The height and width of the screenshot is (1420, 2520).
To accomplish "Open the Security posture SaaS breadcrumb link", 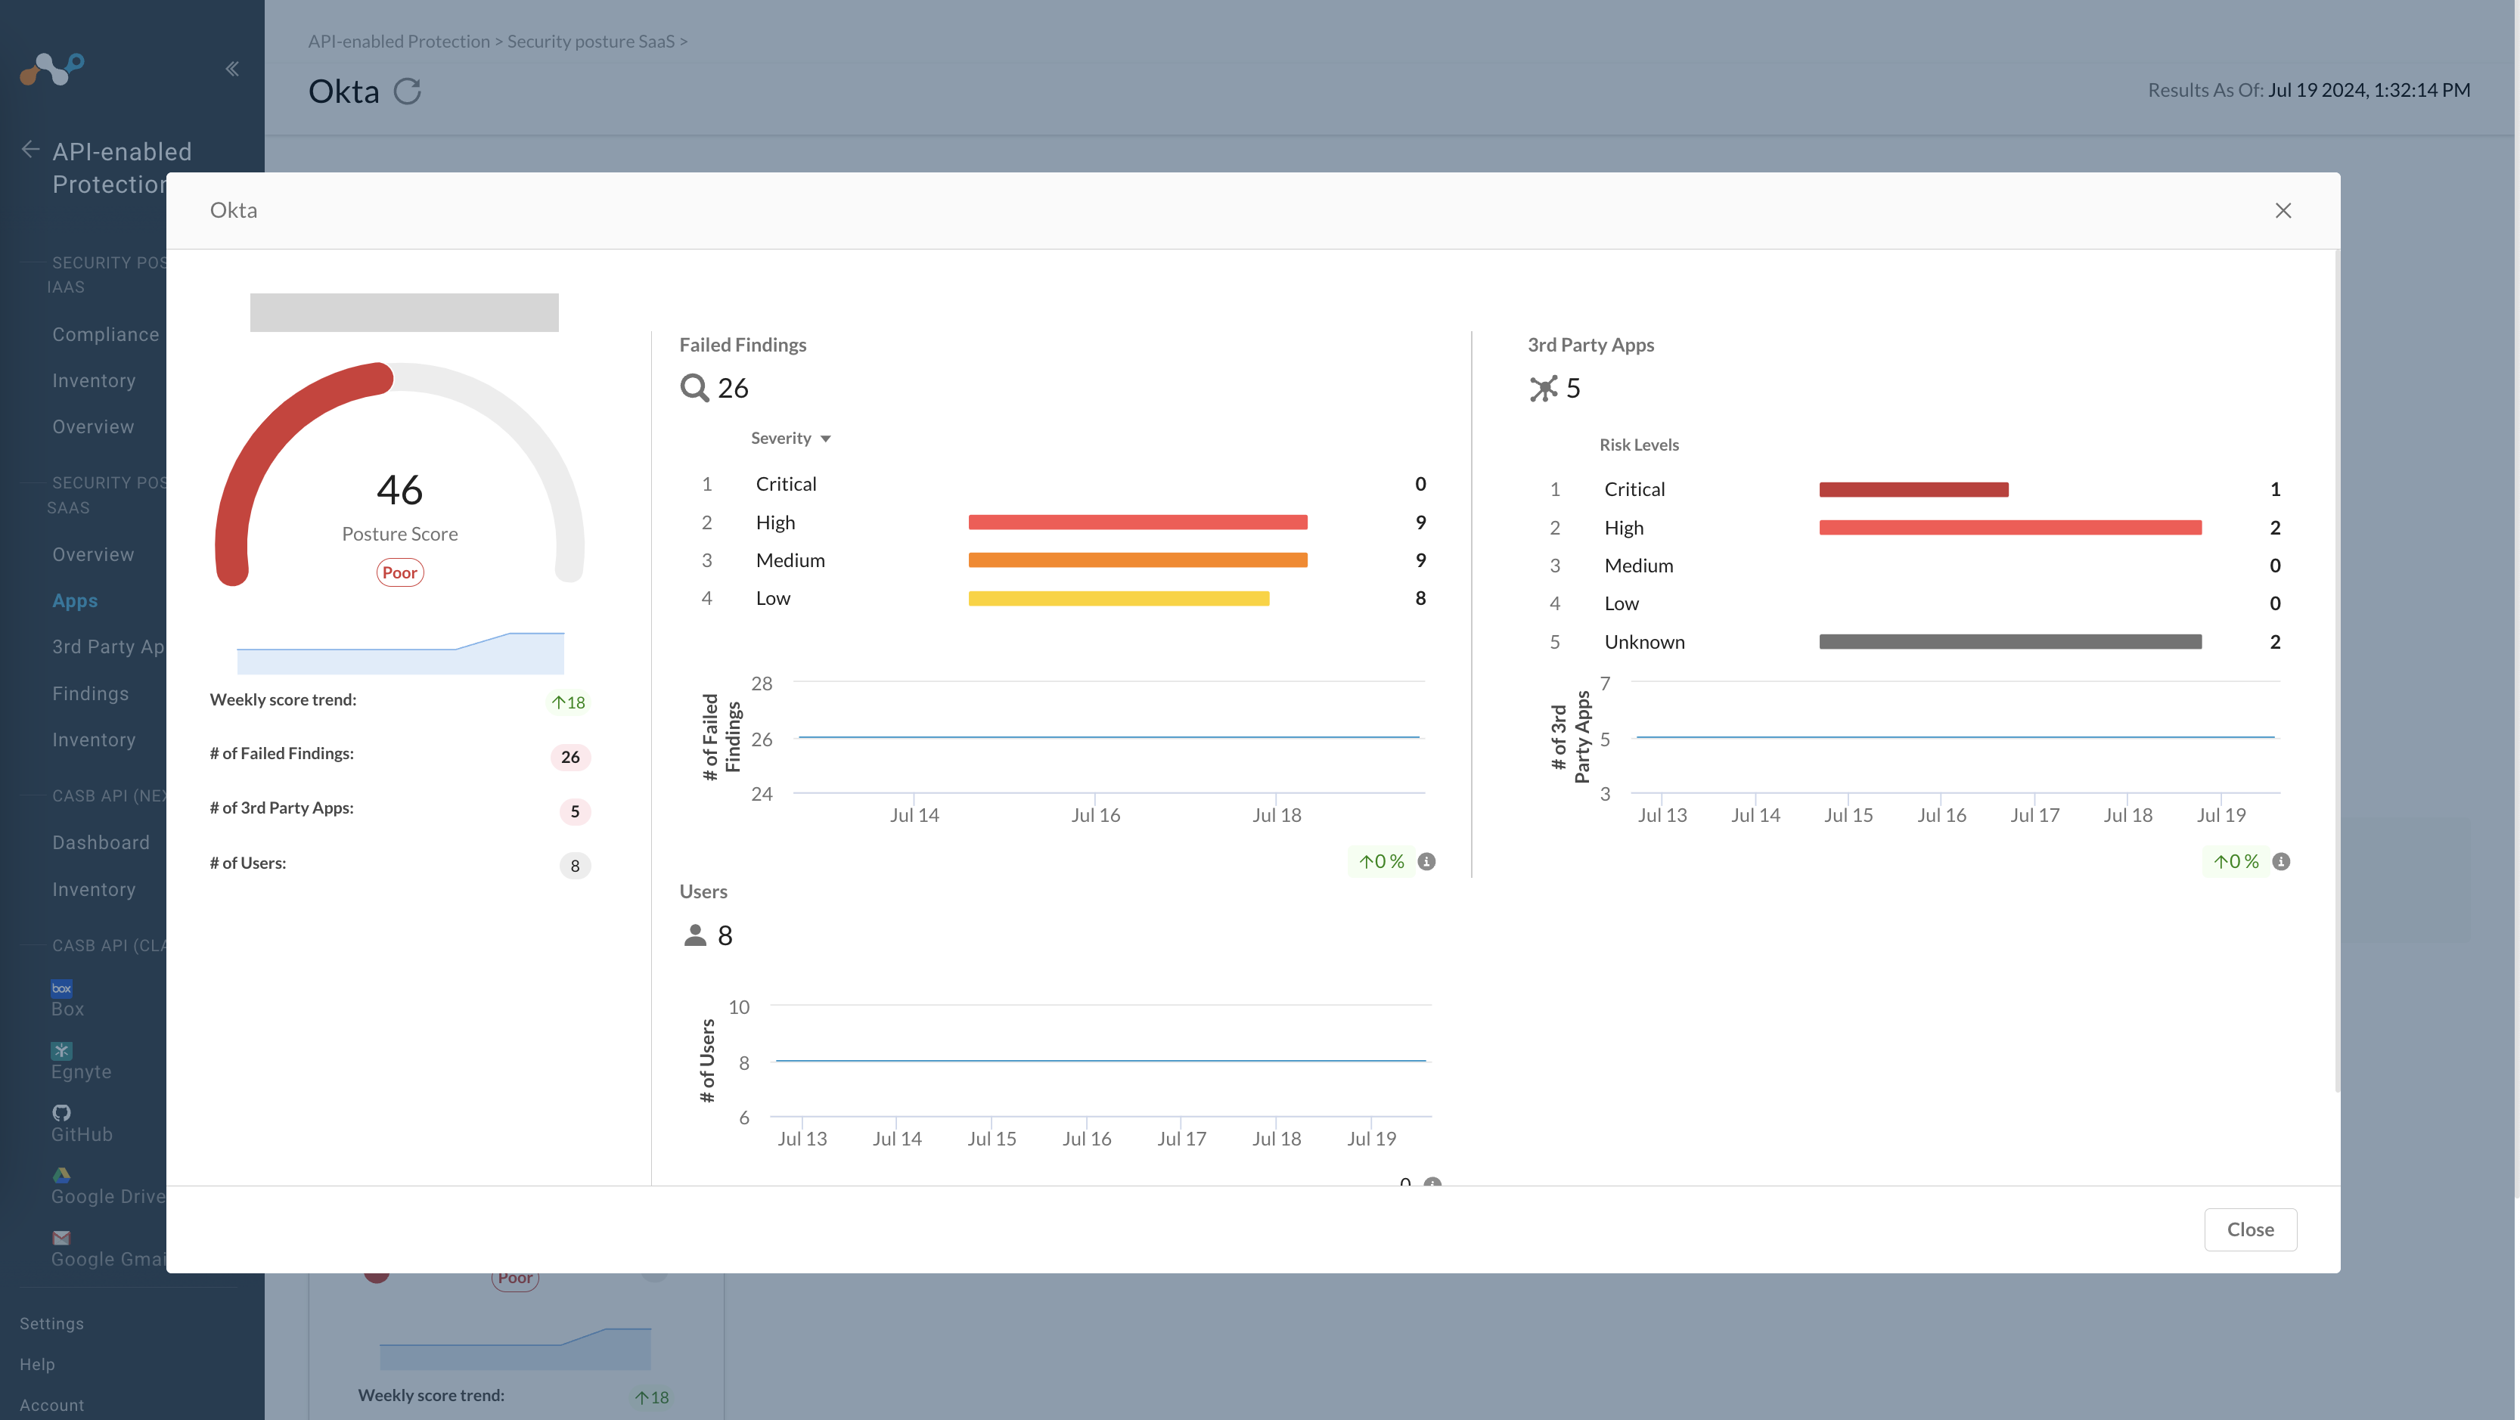I will [x=591, y=41].
